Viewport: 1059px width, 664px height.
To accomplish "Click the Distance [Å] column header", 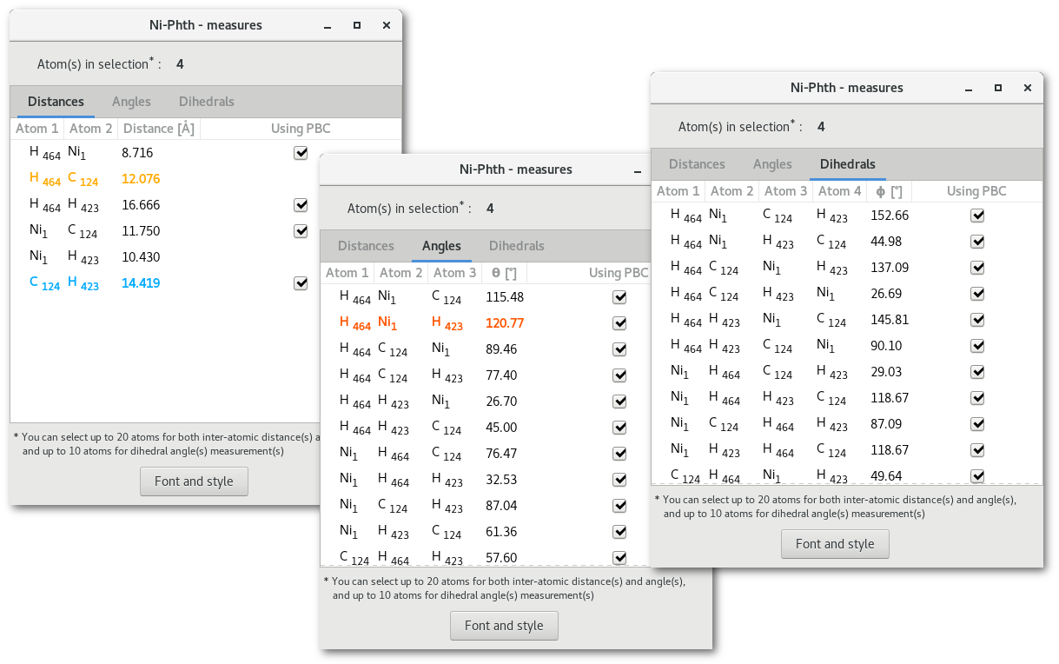I will point(158,129).
